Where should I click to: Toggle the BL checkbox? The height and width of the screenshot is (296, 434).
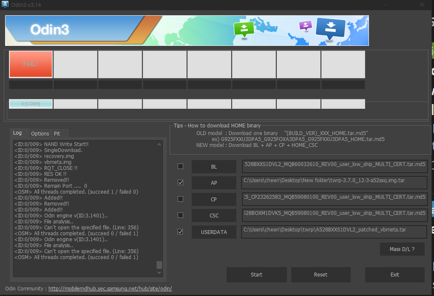[x=181, y=166]
